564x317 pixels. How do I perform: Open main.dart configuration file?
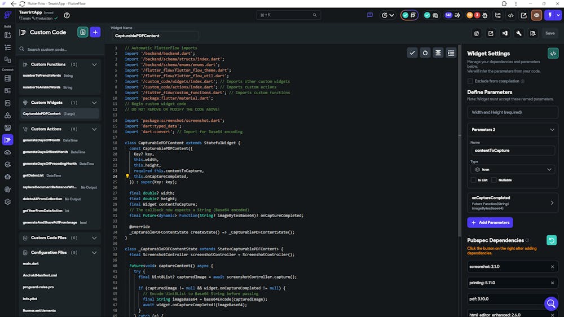coord(30,264)
